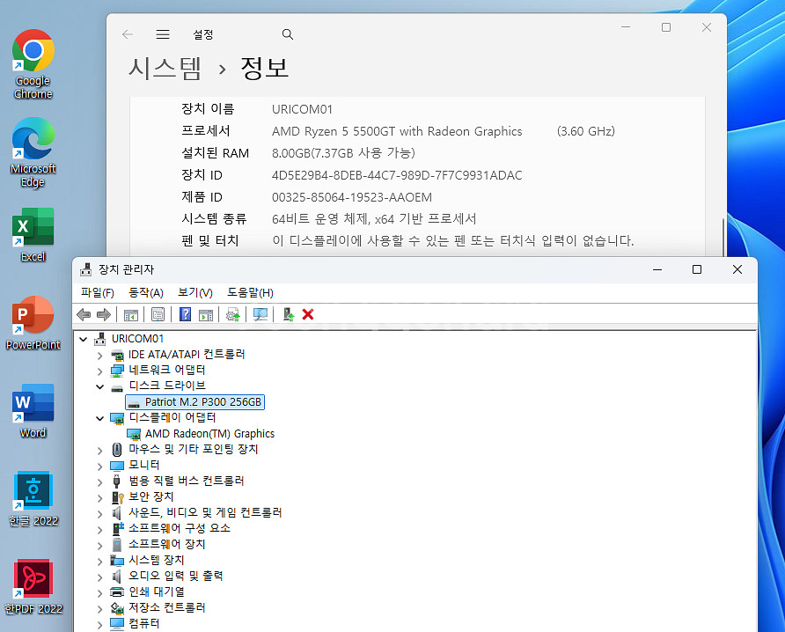Click the Forward navigation arrow in Device Manager
The height and width of the screenshot is (632, 785).
tap(104, 314)
